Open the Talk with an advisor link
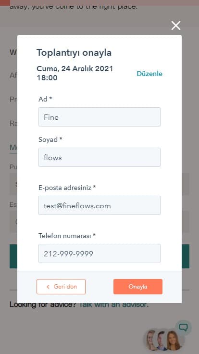199x354 pixels. (113, 304)
